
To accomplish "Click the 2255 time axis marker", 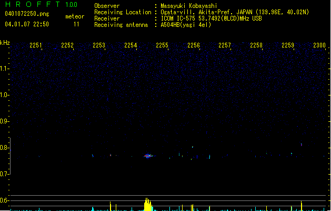I will tap(162, 45).
